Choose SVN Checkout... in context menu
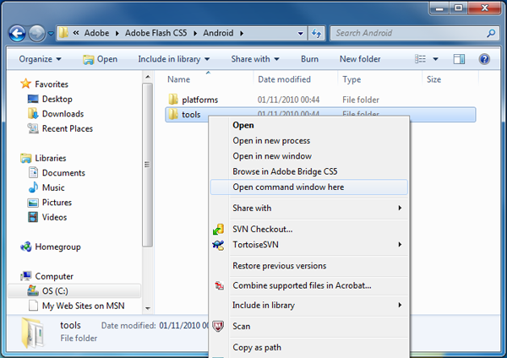Viewport: 507px width, 358px height. click(x=309, y=229)
